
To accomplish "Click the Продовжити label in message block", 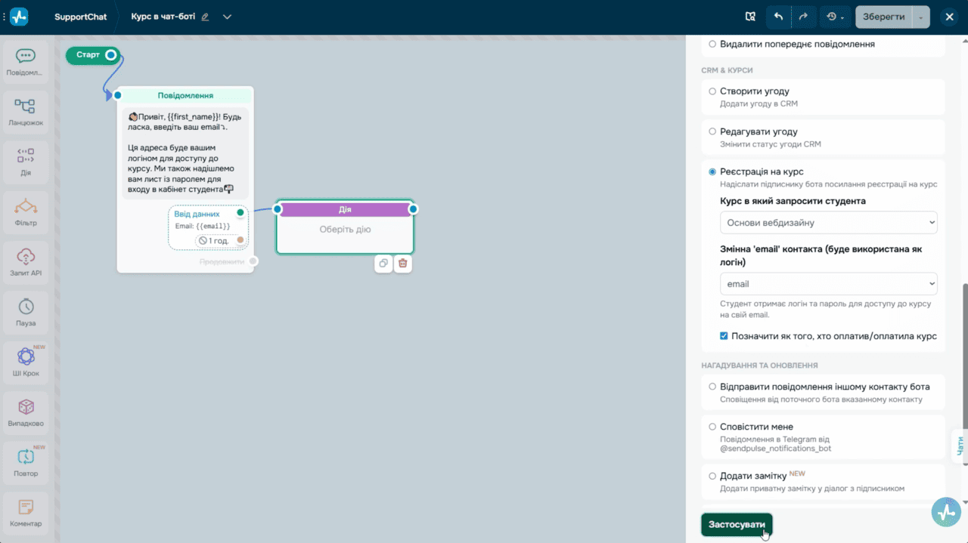I will pyautogui.click(x=222, y=261).
